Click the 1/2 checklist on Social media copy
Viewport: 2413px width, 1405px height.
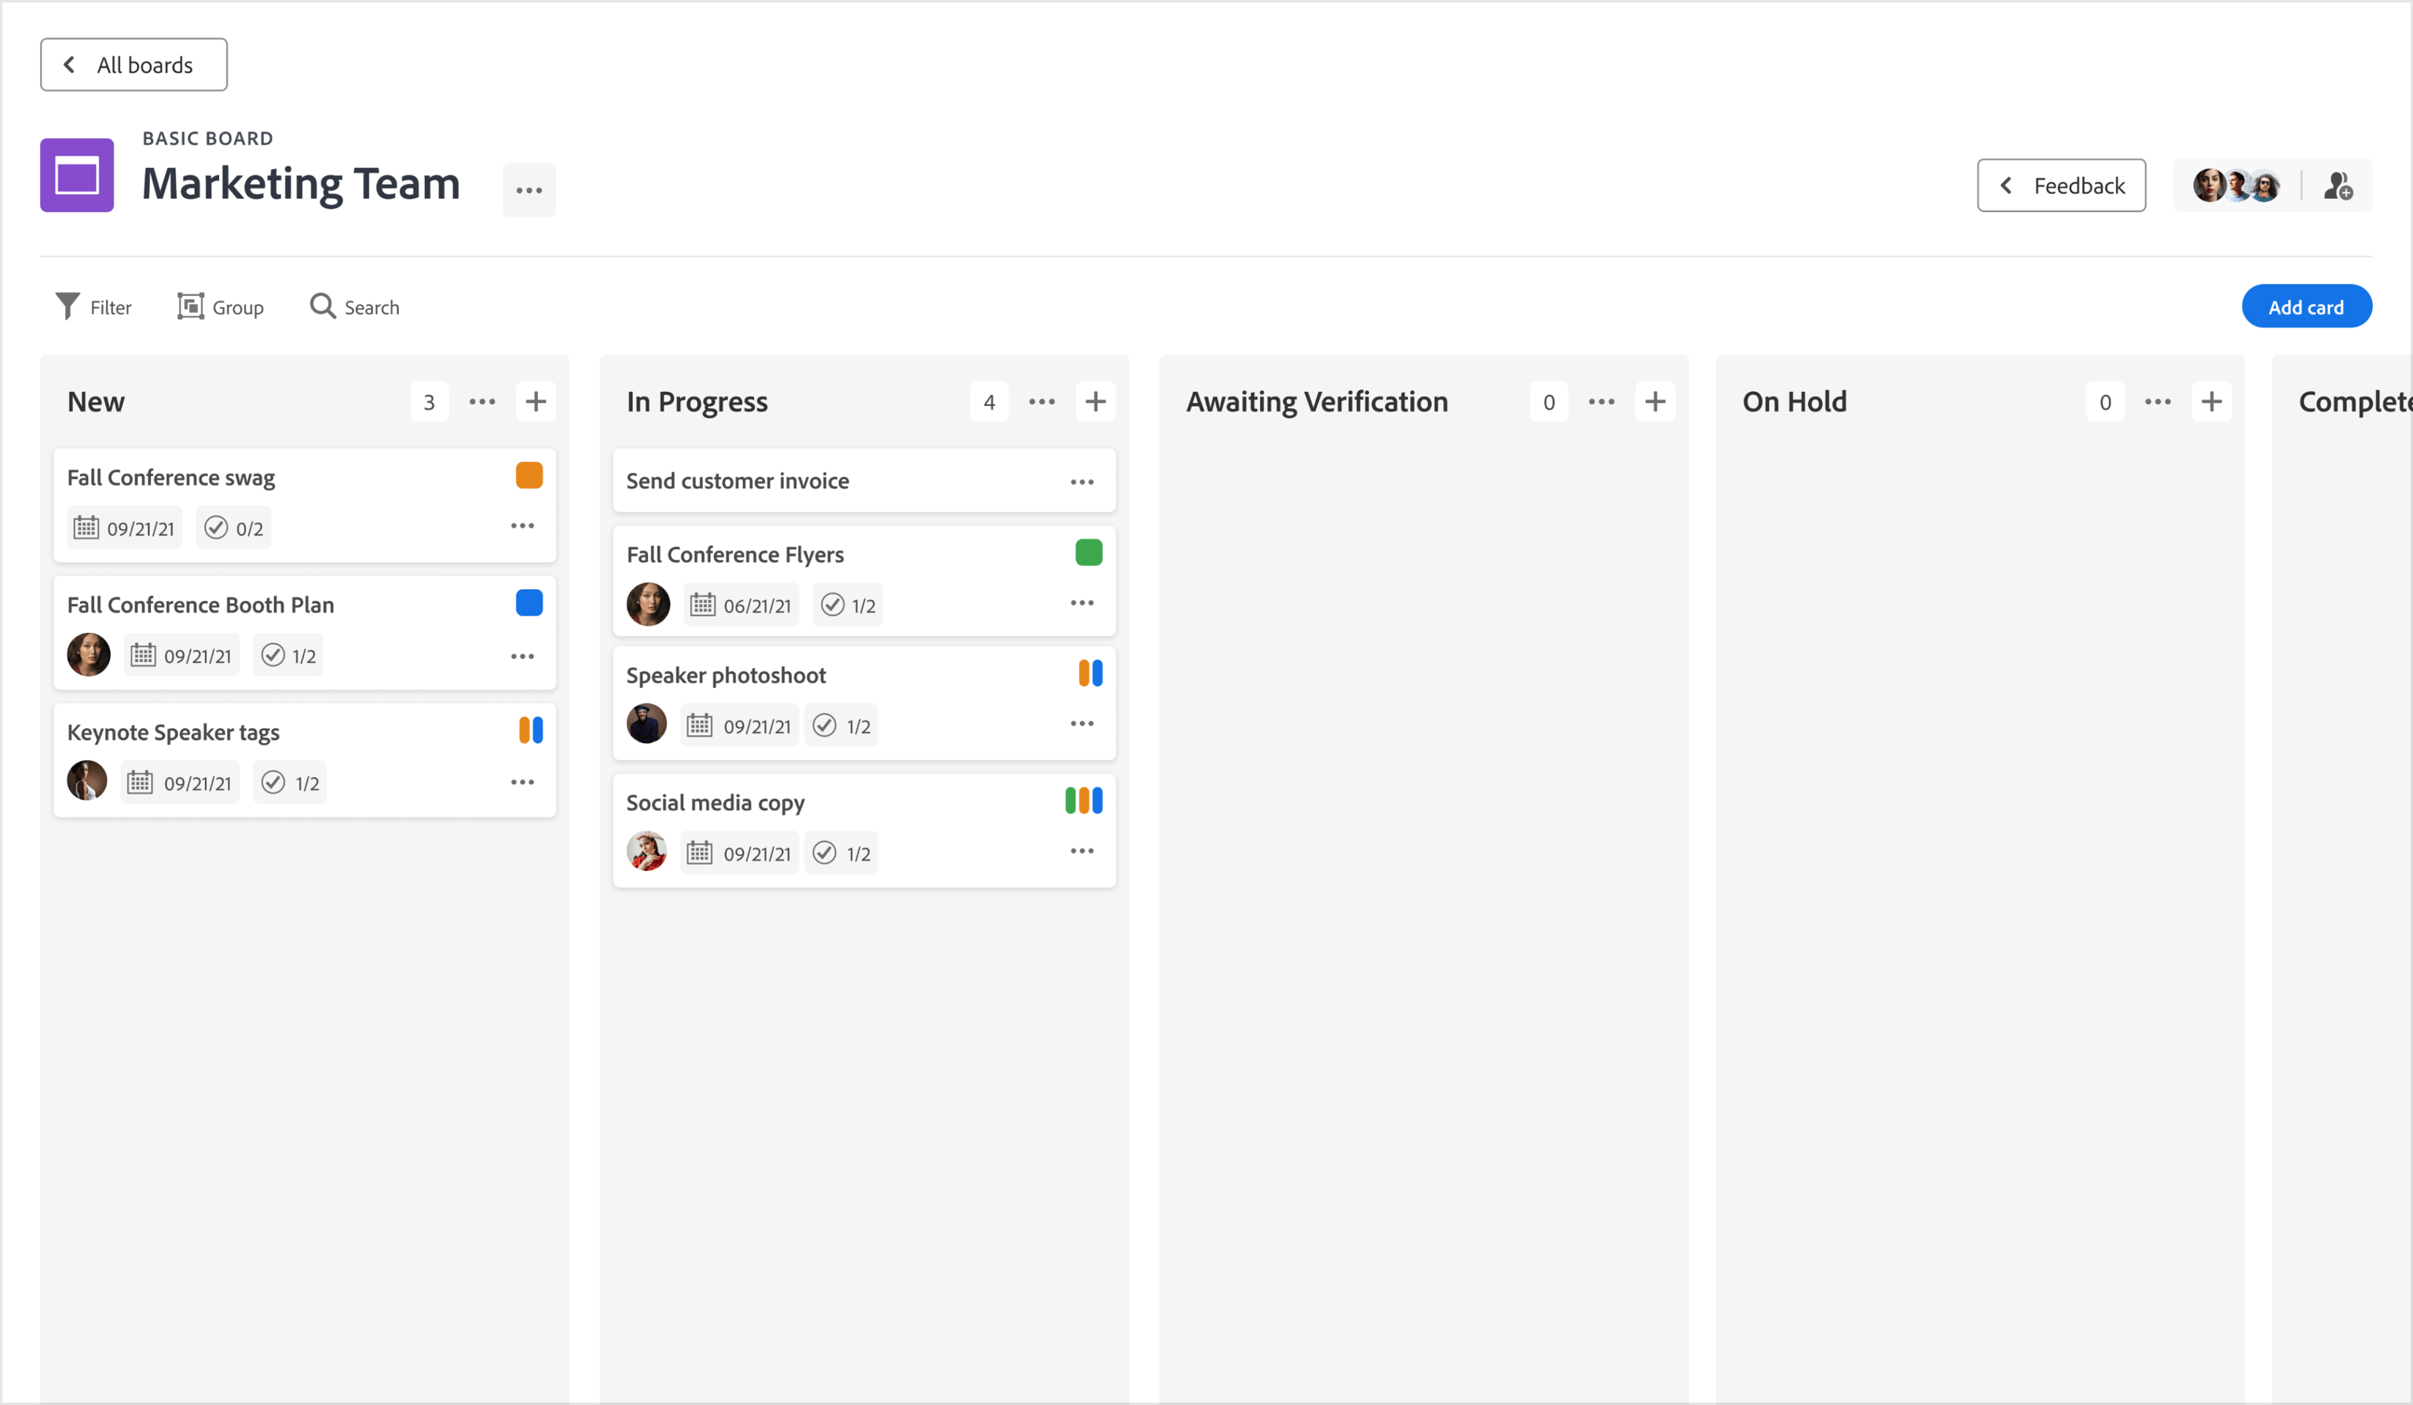pyautogui.click(x=840, y=853)
